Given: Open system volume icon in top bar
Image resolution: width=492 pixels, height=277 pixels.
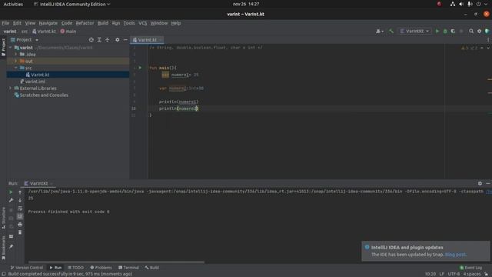Looking at the screenshot, I should [461, 4].
